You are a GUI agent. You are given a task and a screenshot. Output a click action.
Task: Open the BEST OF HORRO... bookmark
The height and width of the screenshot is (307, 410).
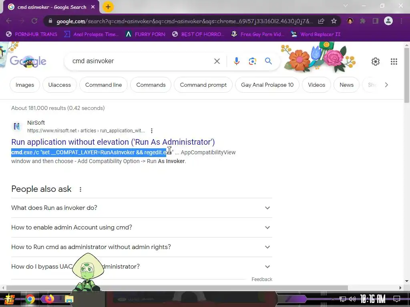tap(198, 34)
